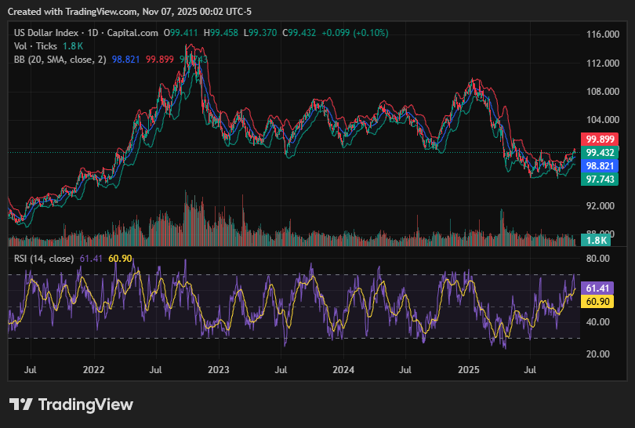
Task: Click the 2022 label on time axis
Action: [x=93, y=369]
